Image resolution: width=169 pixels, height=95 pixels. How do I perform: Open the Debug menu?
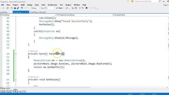(30, 5)
